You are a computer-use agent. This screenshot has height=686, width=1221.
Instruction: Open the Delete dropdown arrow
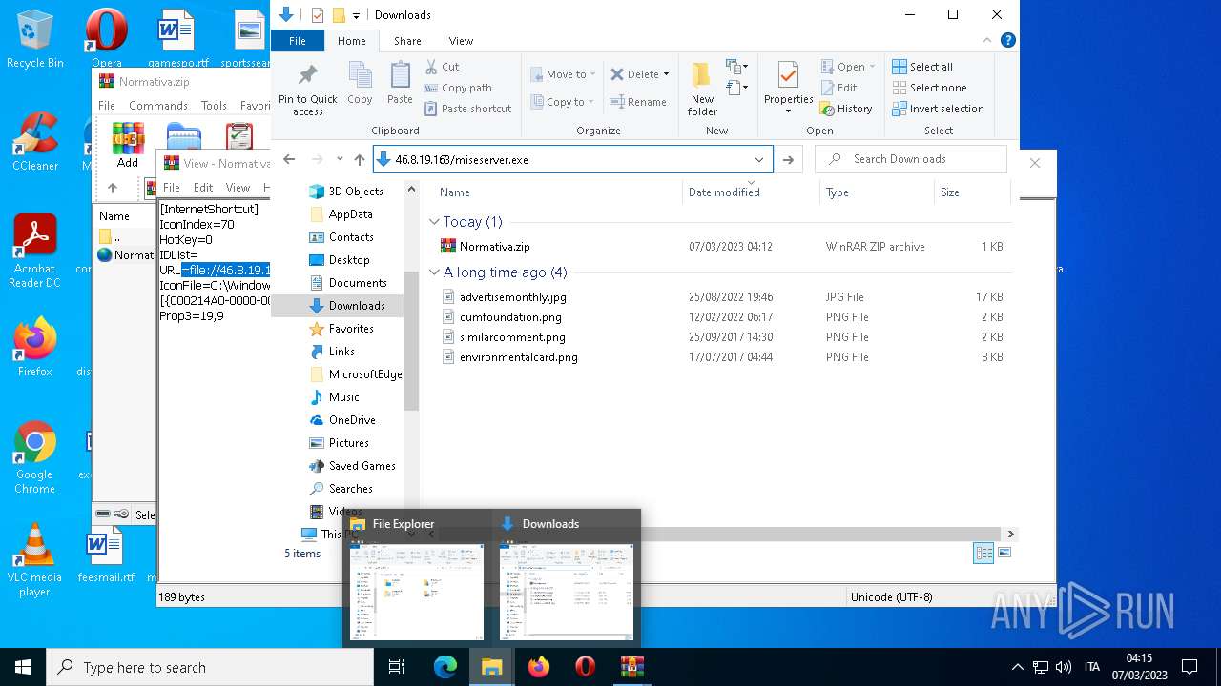pyautogui.click(x=666, y=74)
